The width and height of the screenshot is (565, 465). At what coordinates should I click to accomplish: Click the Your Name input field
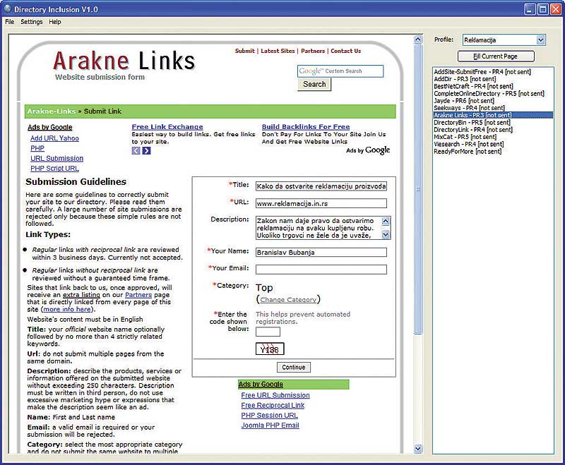321,253
